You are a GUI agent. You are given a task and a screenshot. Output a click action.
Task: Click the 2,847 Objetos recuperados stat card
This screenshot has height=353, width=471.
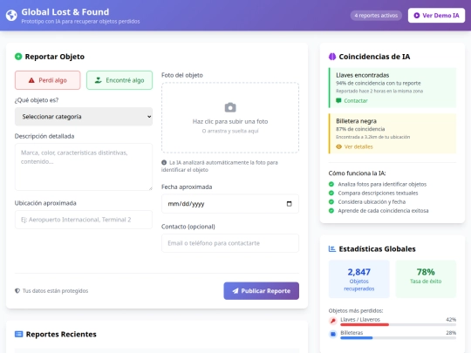point(359,279)
